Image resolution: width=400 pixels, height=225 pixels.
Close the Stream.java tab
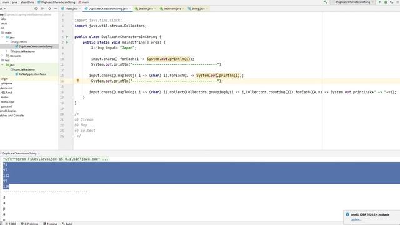point(155,9)
